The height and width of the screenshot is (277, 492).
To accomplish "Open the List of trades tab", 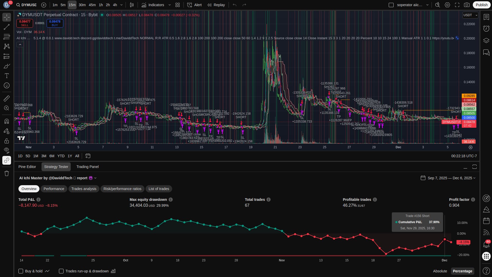I will pyautogui.click(x=159, y=189).
